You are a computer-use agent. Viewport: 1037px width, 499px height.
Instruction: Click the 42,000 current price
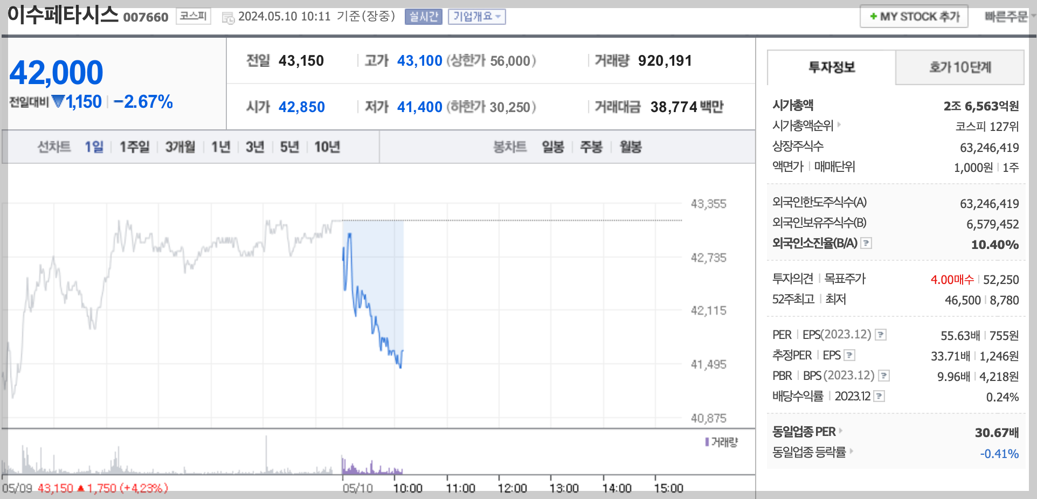[x=56, y=73]
